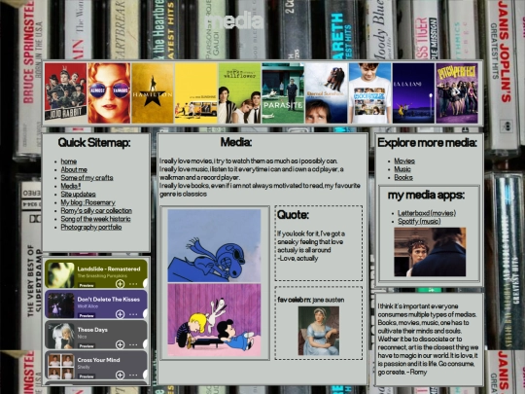The height and width of the screenshot is (394, 525).
Task: Visit the Site updates page
Action: click(x=78, y=194)
